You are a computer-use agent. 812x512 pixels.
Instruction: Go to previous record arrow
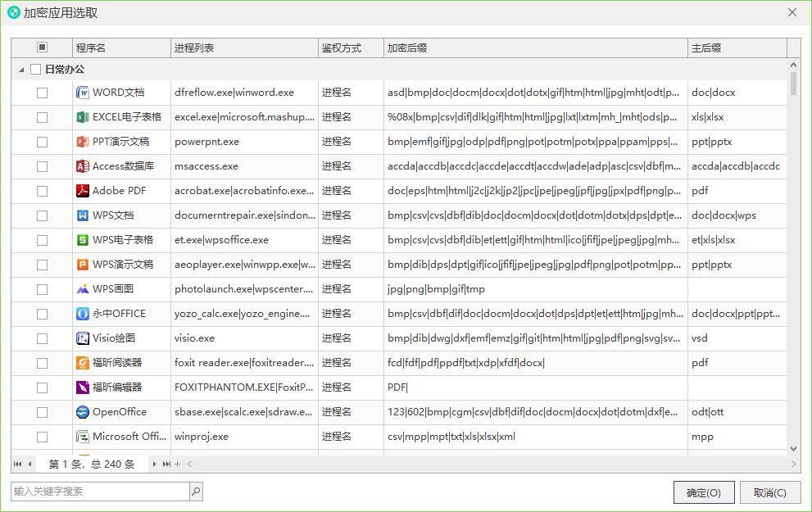30,464
